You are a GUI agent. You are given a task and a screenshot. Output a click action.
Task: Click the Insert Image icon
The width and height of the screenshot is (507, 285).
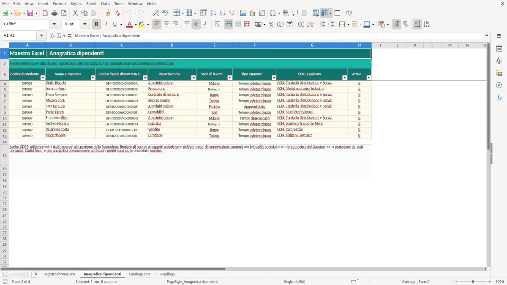(243, 13)
